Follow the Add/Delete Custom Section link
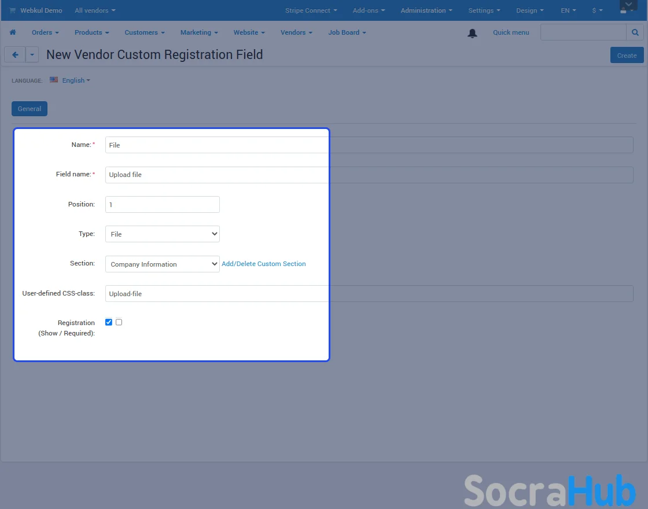The image size is (648, 509). point(264,264)
